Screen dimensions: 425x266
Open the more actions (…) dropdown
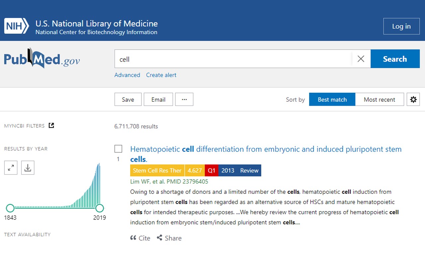pos(184,99)
